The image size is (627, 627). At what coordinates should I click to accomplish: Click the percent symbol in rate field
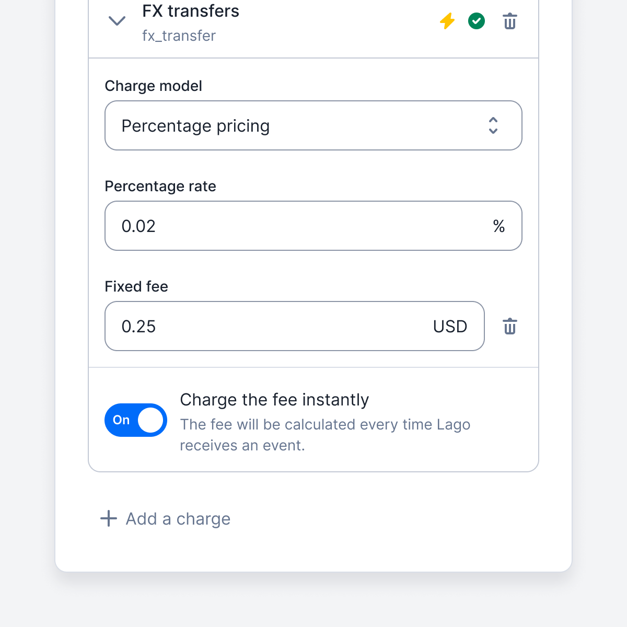coord(498,226)
